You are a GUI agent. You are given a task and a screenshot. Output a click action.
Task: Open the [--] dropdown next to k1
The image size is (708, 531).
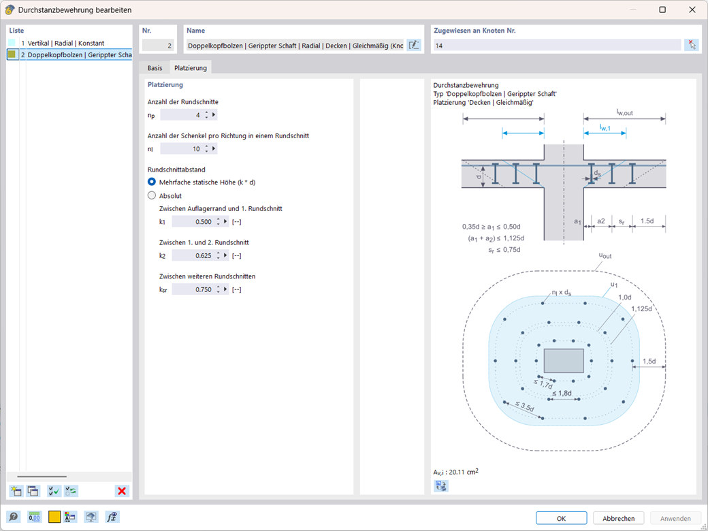point(235,221)
